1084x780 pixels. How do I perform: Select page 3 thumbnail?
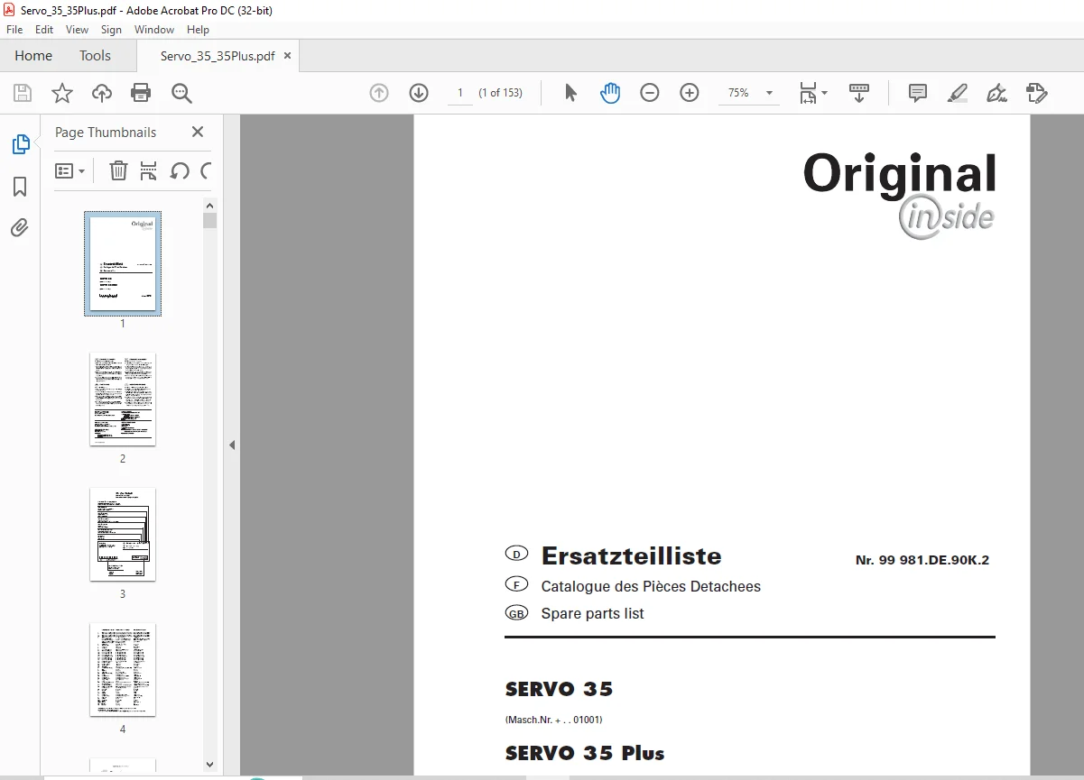coord(123,534)
